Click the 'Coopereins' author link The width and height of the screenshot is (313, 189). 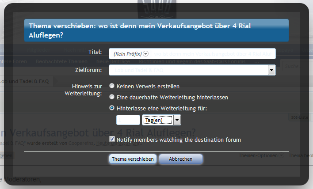(x=81, y=143)
